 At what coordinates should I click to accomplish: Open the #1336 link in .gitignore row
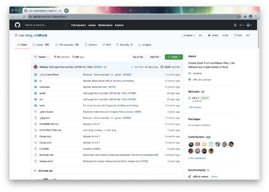pos(127,118)
